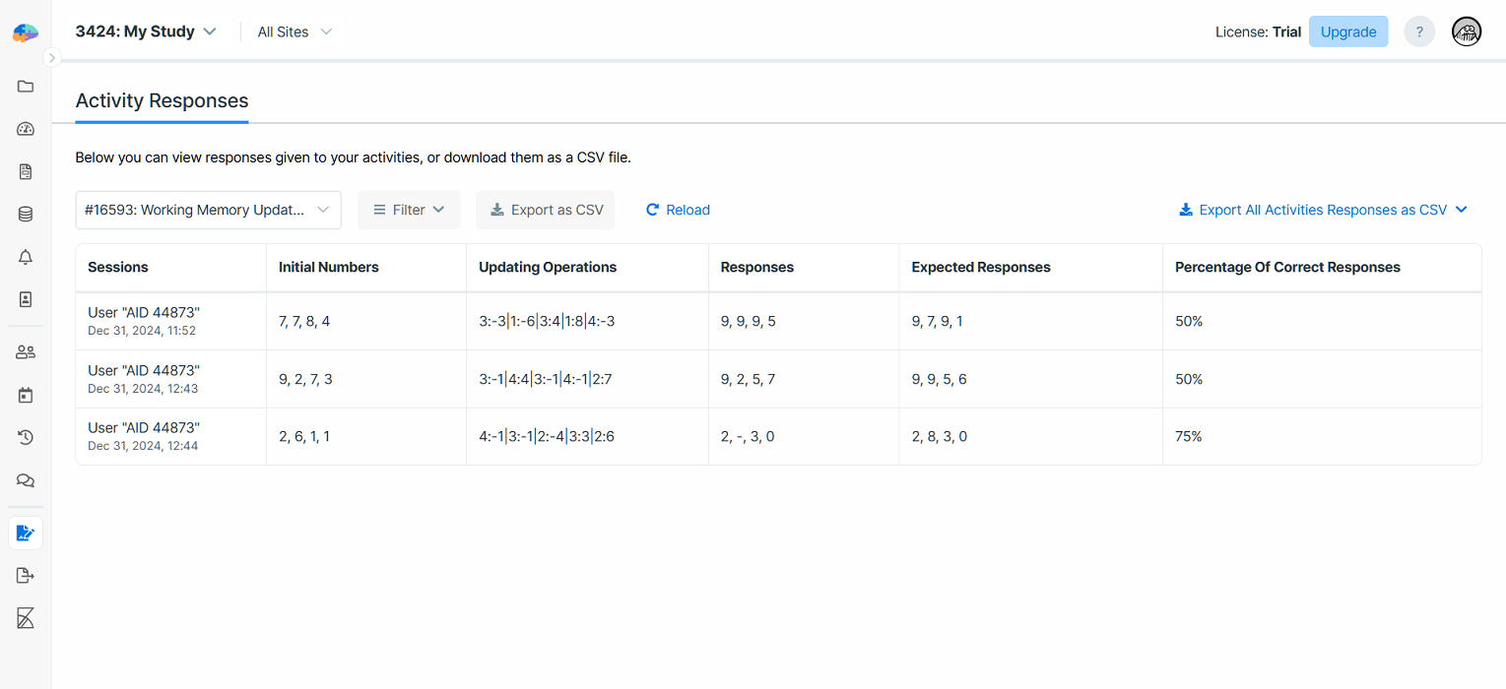Click the history clock icon
Image resolution: width=1506 pixels, height=689 pixels.
[26, 437]
